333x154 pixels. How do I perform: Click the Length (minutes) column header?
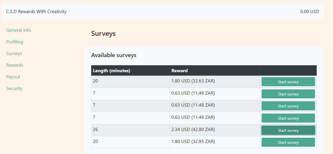pyautogui.click(x=111, y=70)
